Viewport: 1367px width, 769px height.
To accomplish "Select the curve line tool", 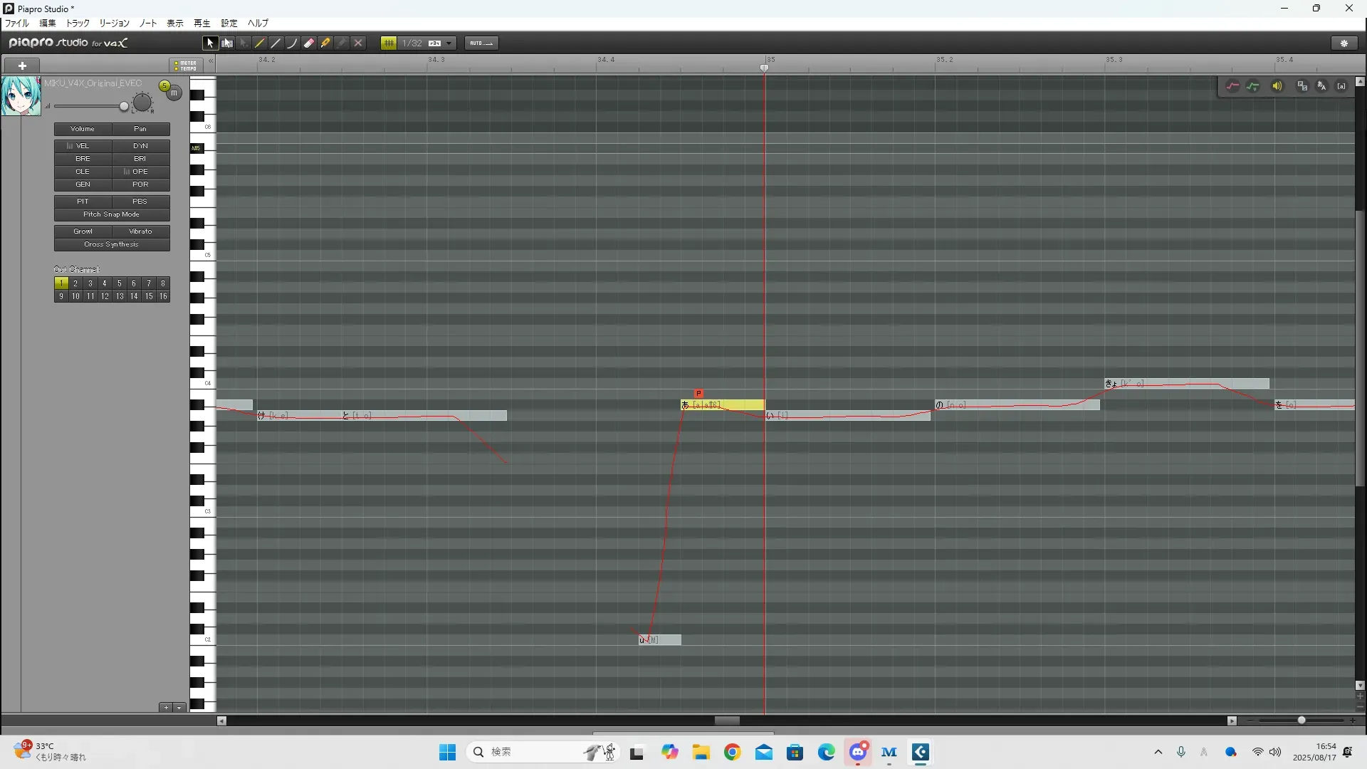I will 292,43.
